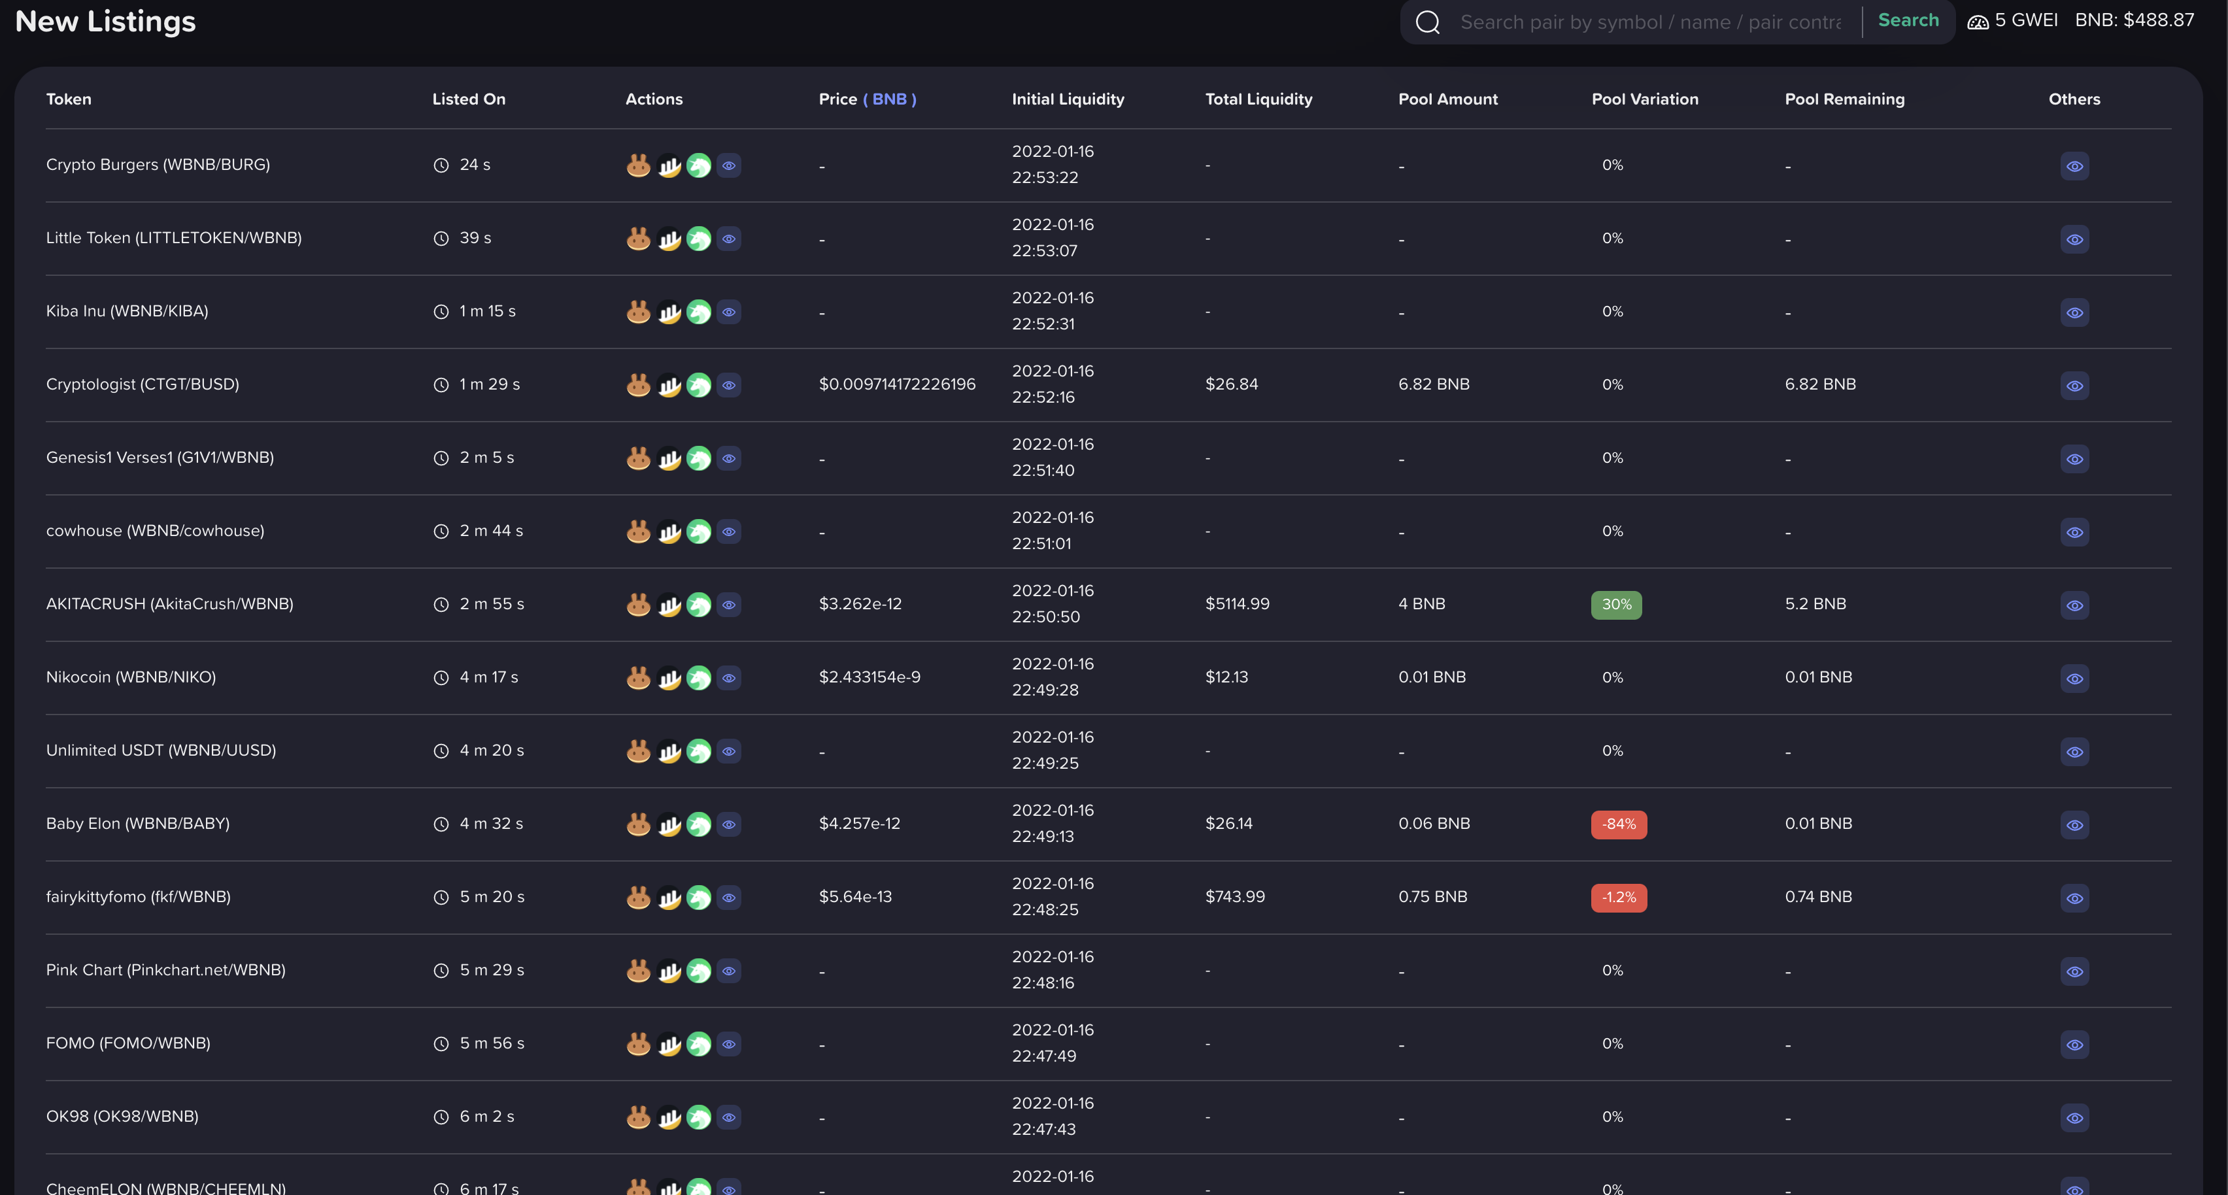Viewport: 2228px width, 1195px height.
Task: Click price $0.009714172226196
Action: pos(897,384)
